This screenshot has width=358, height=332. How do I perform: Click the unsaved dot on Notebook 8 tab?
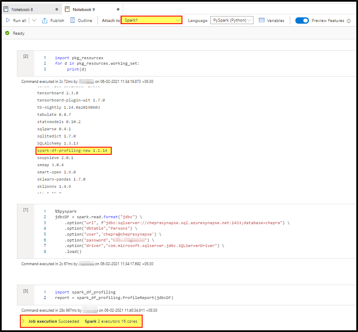click(57, 9)
